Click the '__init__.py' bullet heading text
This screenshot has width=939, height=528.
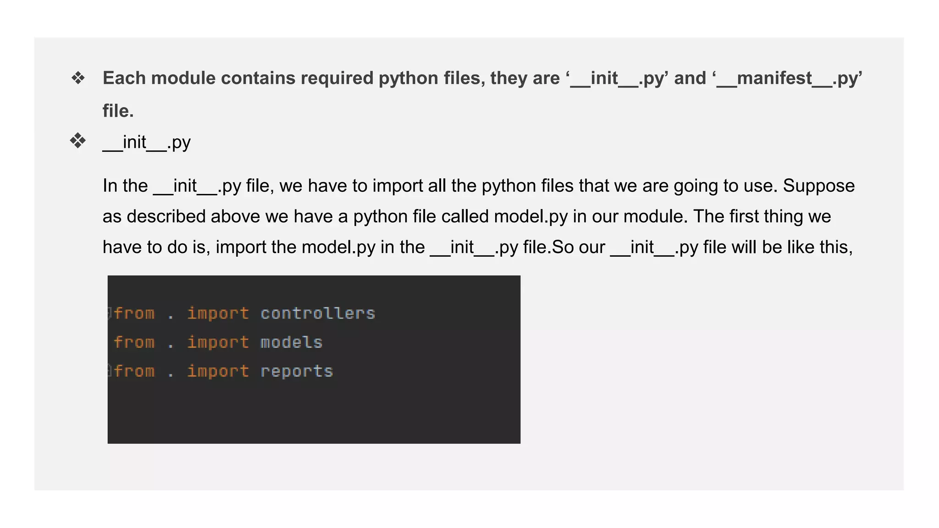tap(147, 143)
